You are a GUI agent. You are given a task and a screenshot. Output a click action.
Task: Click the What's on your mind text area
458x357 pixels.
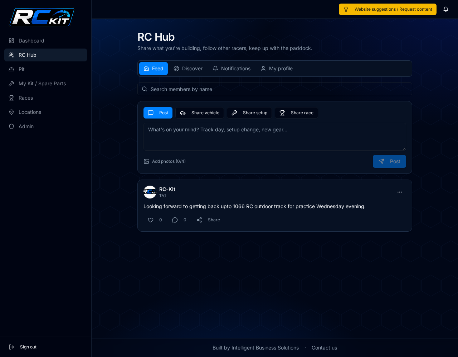tap(275, 137)
